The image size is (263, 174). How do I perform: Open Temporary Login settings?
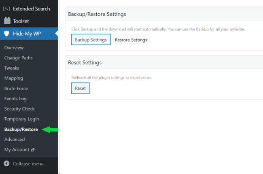[x=21, y=119]
